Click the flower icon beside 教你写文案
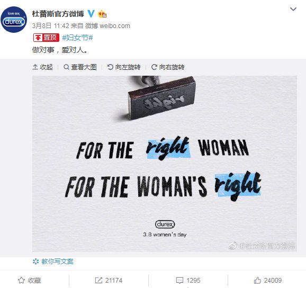 36,262
